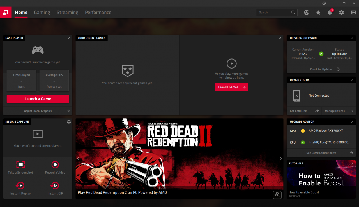The width and height of the screenshot is (359, 207).
Task: Click the version number 19.12.2
Action: (303, 54)
